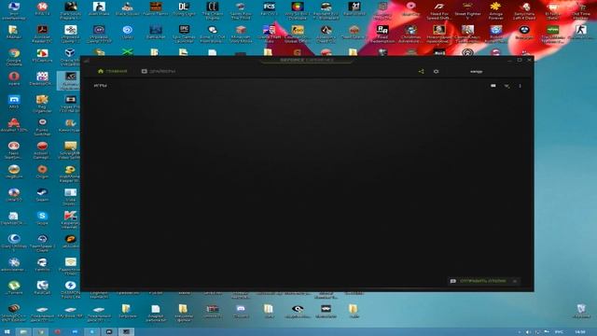Launch Street Fighter V desktop shortcut

tap(467, 10)
